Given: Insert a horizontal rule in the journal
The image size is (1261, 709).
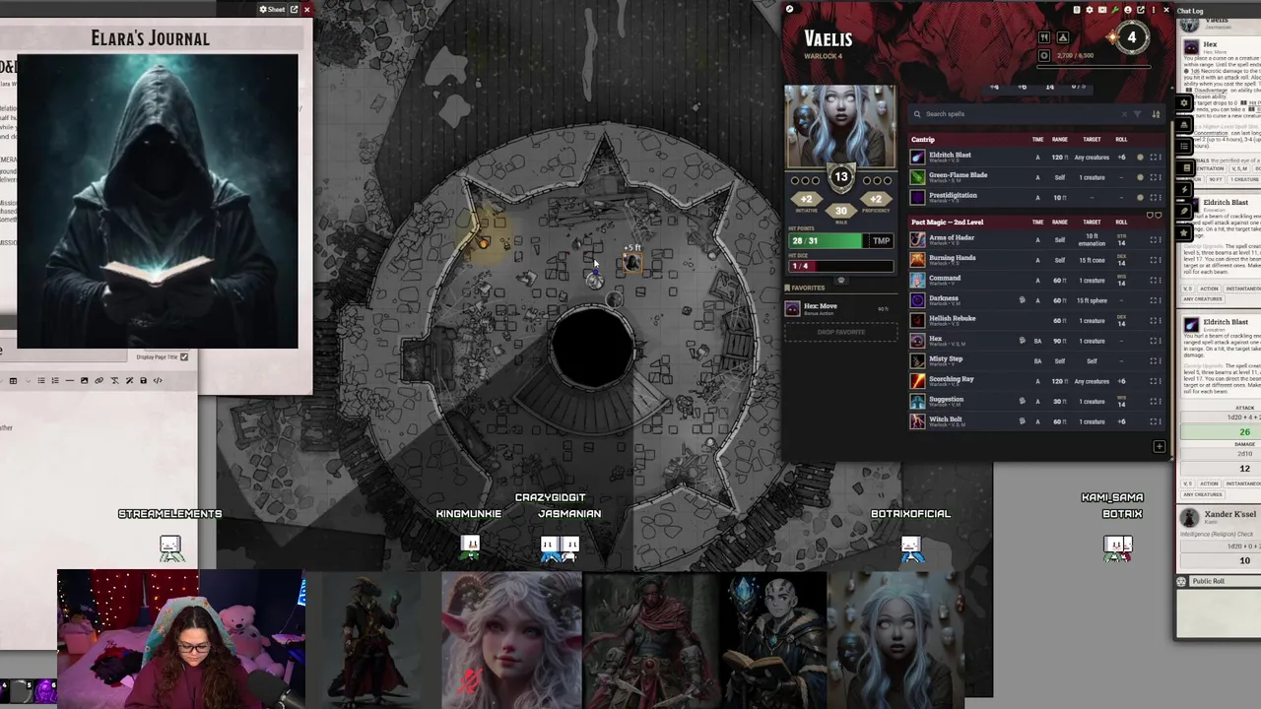Looking at the screenshot, I should (x=69, y=380).
